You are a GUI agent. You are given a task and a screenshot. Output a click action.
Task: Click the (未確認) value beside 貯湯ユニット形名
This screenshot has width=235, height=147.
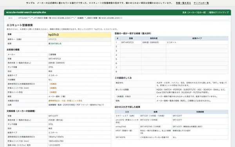tap(79, 92)
